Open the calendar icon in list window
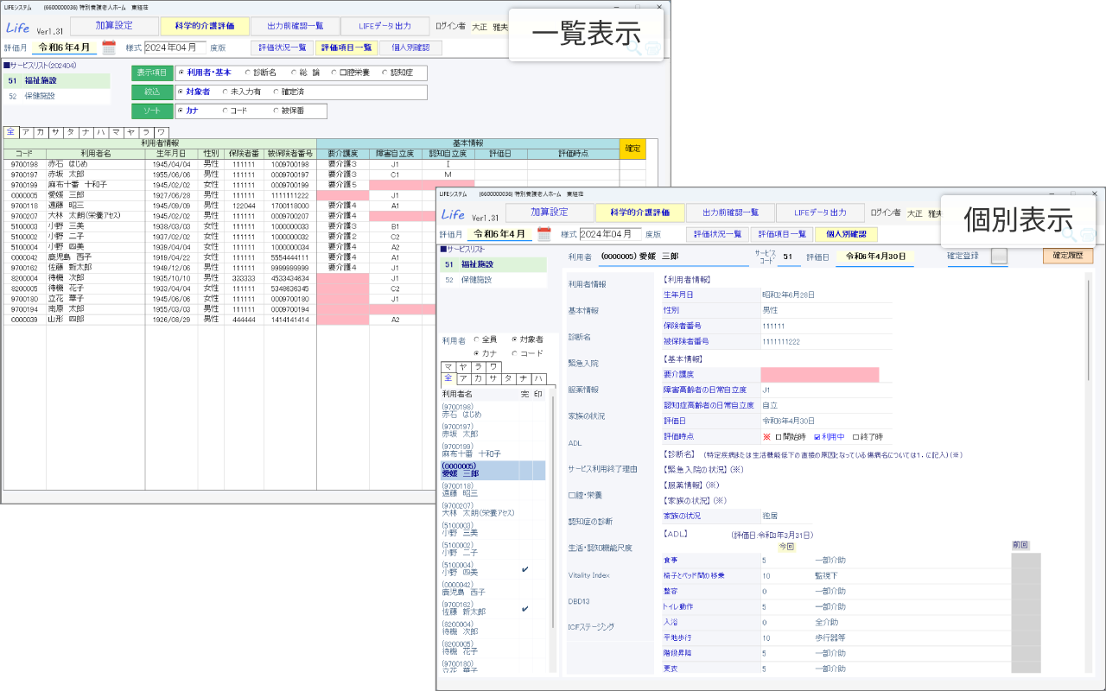Image resolution: width=1106 pixels, height=691 pixels. [109, 47]
